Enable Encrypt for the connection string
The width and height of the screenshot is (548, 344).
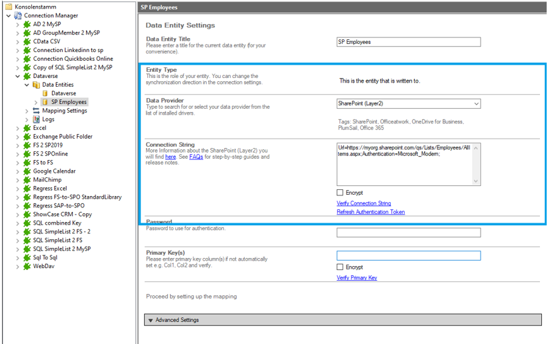(341, 193)
